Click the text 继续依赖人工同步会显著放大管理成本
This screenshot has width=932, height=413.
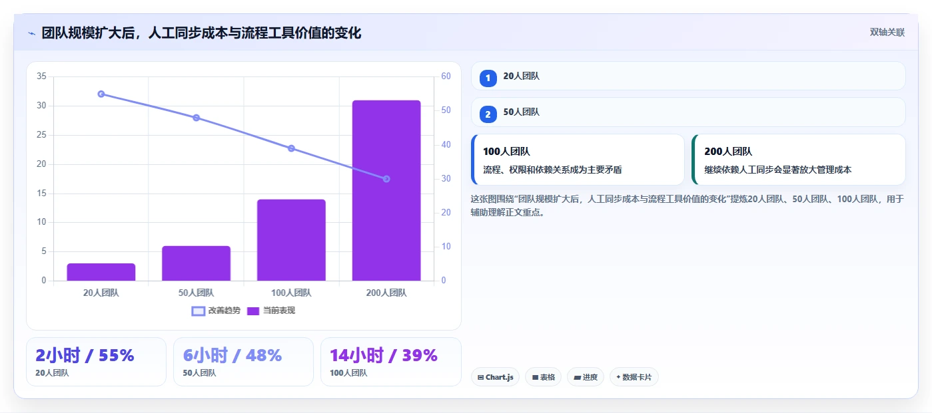777,170
